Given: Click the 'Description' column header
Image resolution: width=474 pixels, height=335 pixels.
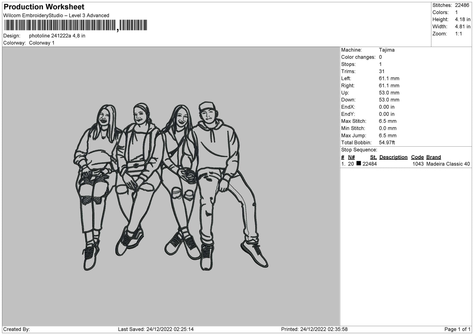Looking at the screenshot, I should coord(393,157).
